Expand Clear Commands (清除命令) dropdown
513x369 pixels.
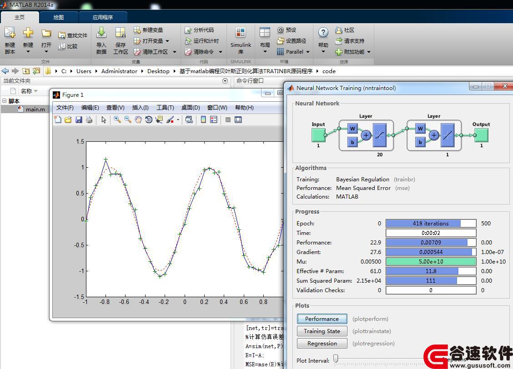221,52
